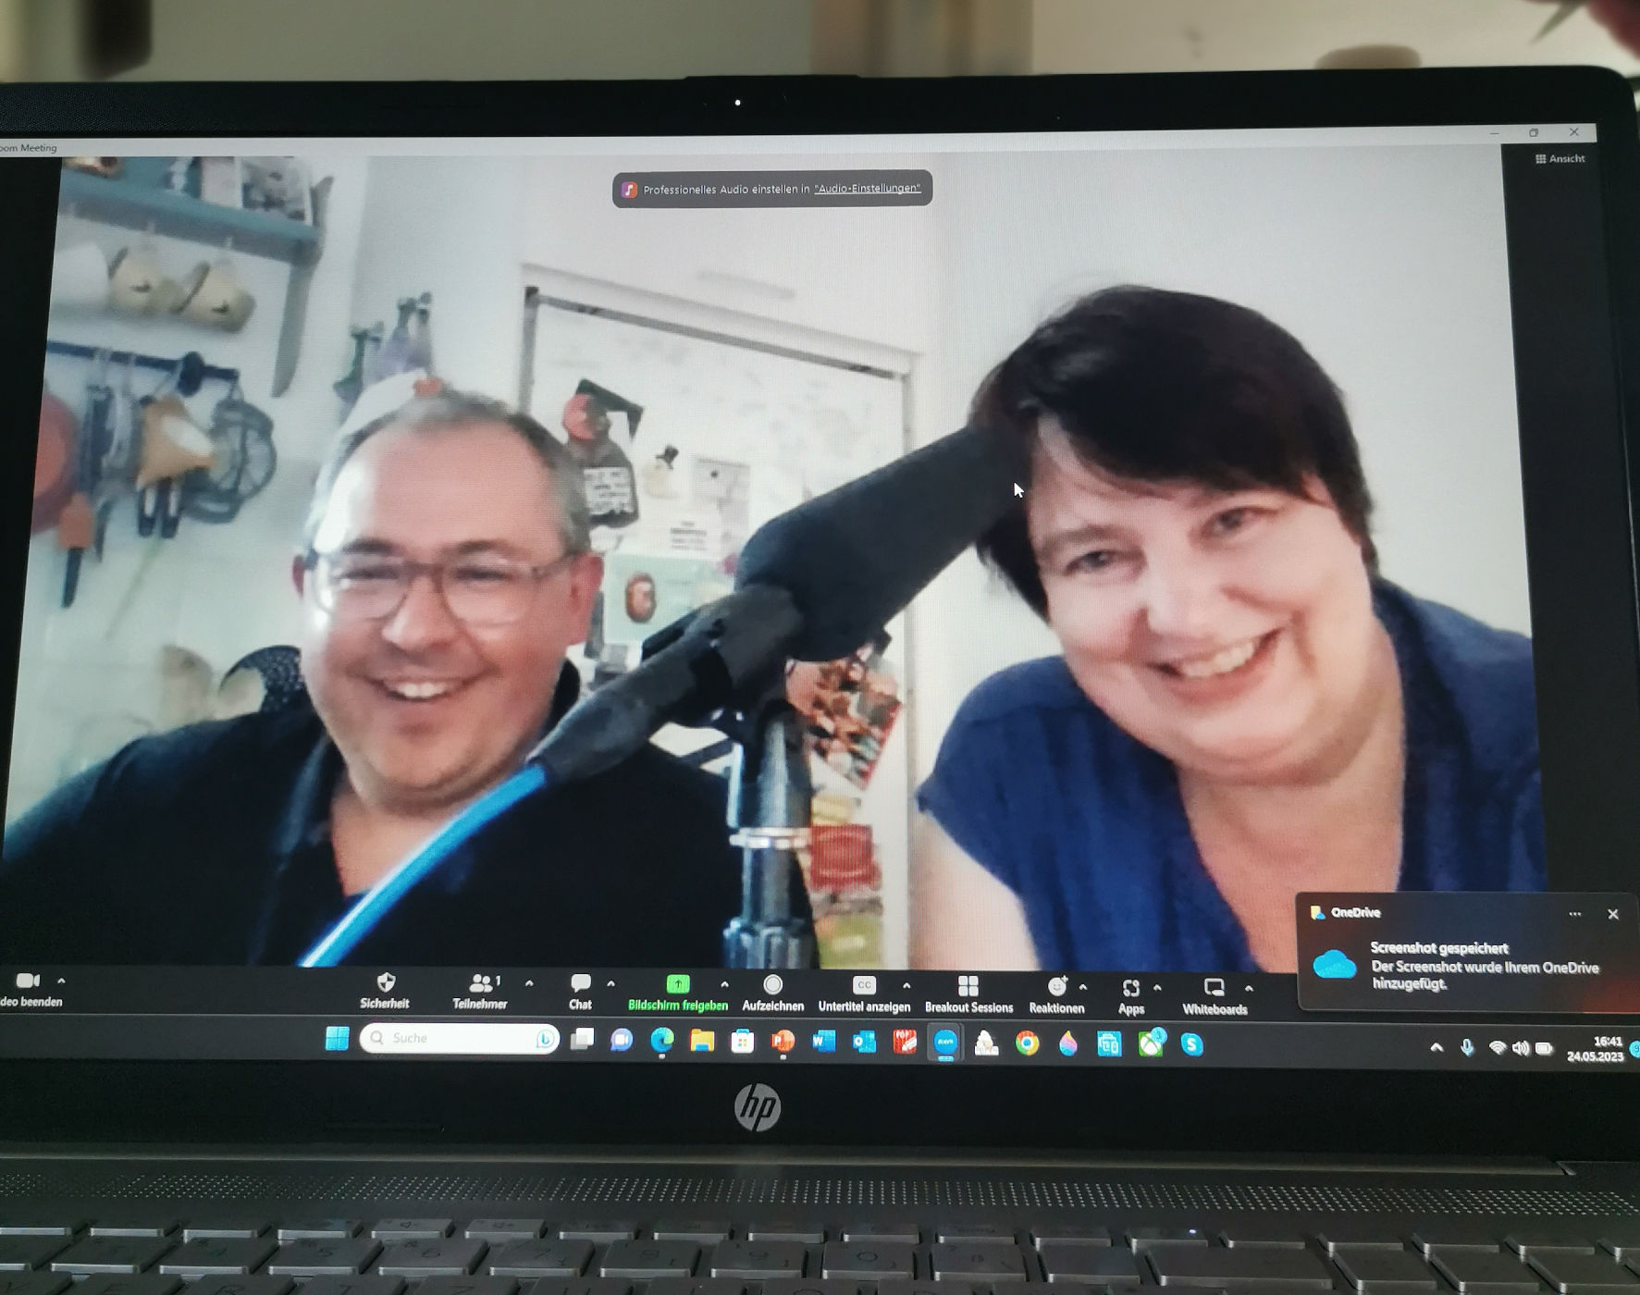
Task: Open OneDrive notification options menu
Action: 1575,913
